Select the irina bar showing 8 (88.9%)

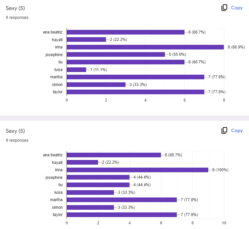click(145, 47)
